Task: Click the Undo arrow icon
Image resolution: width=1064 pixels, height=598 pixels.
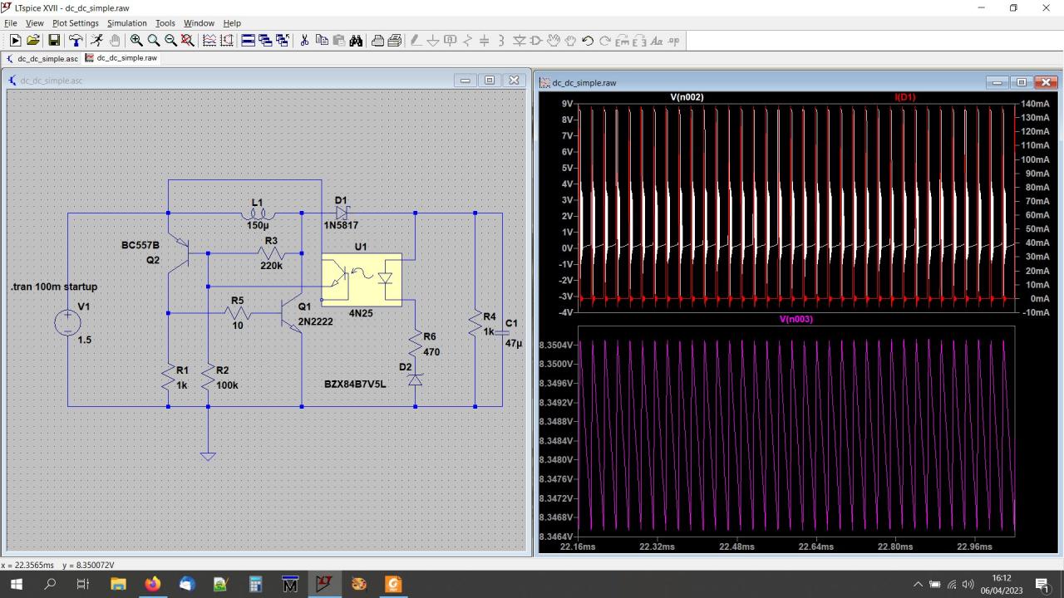Action: (x=588, y=40)
